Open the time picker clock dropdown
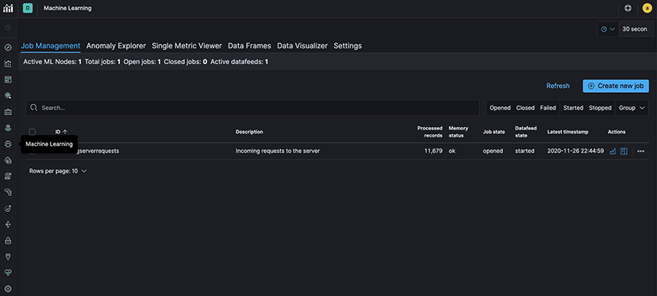This screenshot has width=657, height=296. [608, 29]
